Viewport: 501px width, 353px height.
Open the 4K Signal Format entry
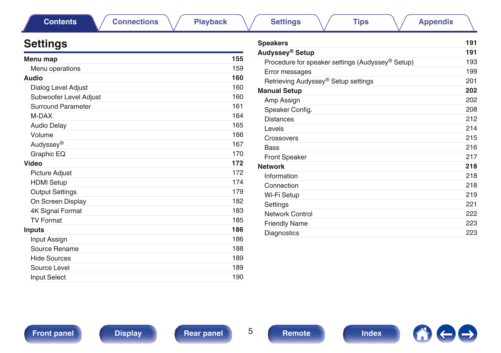coord(56,211)
